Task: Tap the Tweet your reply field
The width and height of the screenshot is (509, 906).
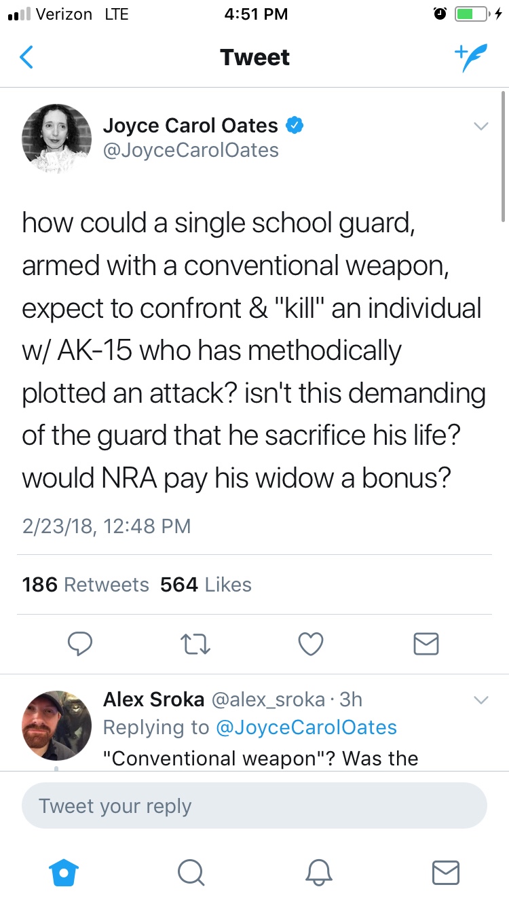Action: pyautogui.click(x=254, y=806)
